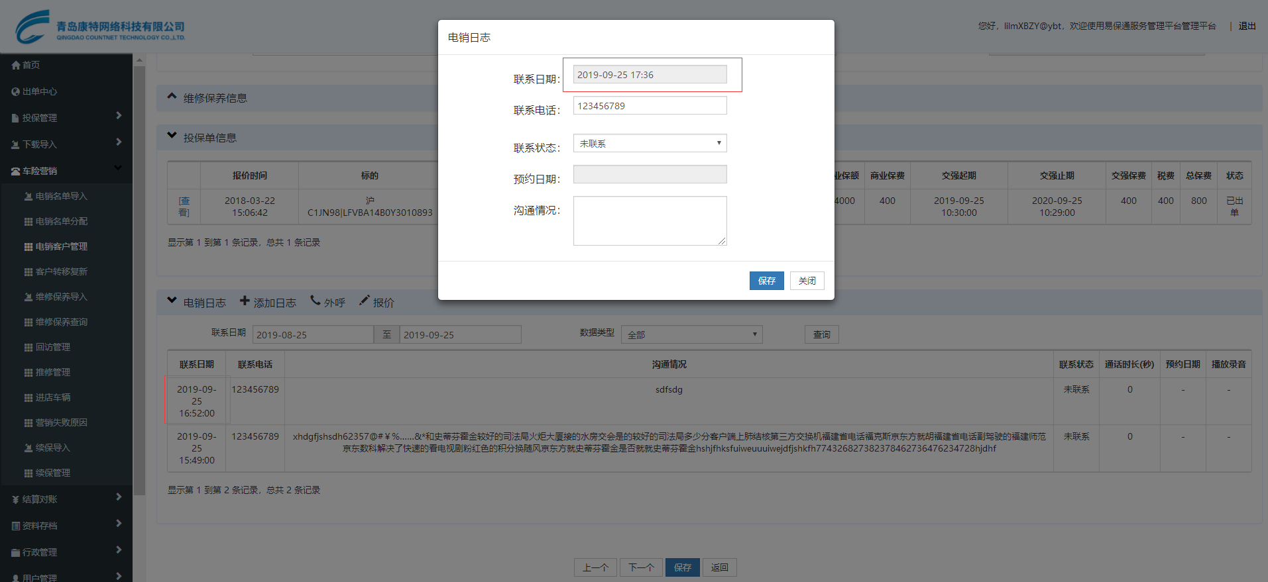The width and height of the screenshot is (1268, 582).
Task: Collapse the 投保单信息 section
Action: click(172, 136)
